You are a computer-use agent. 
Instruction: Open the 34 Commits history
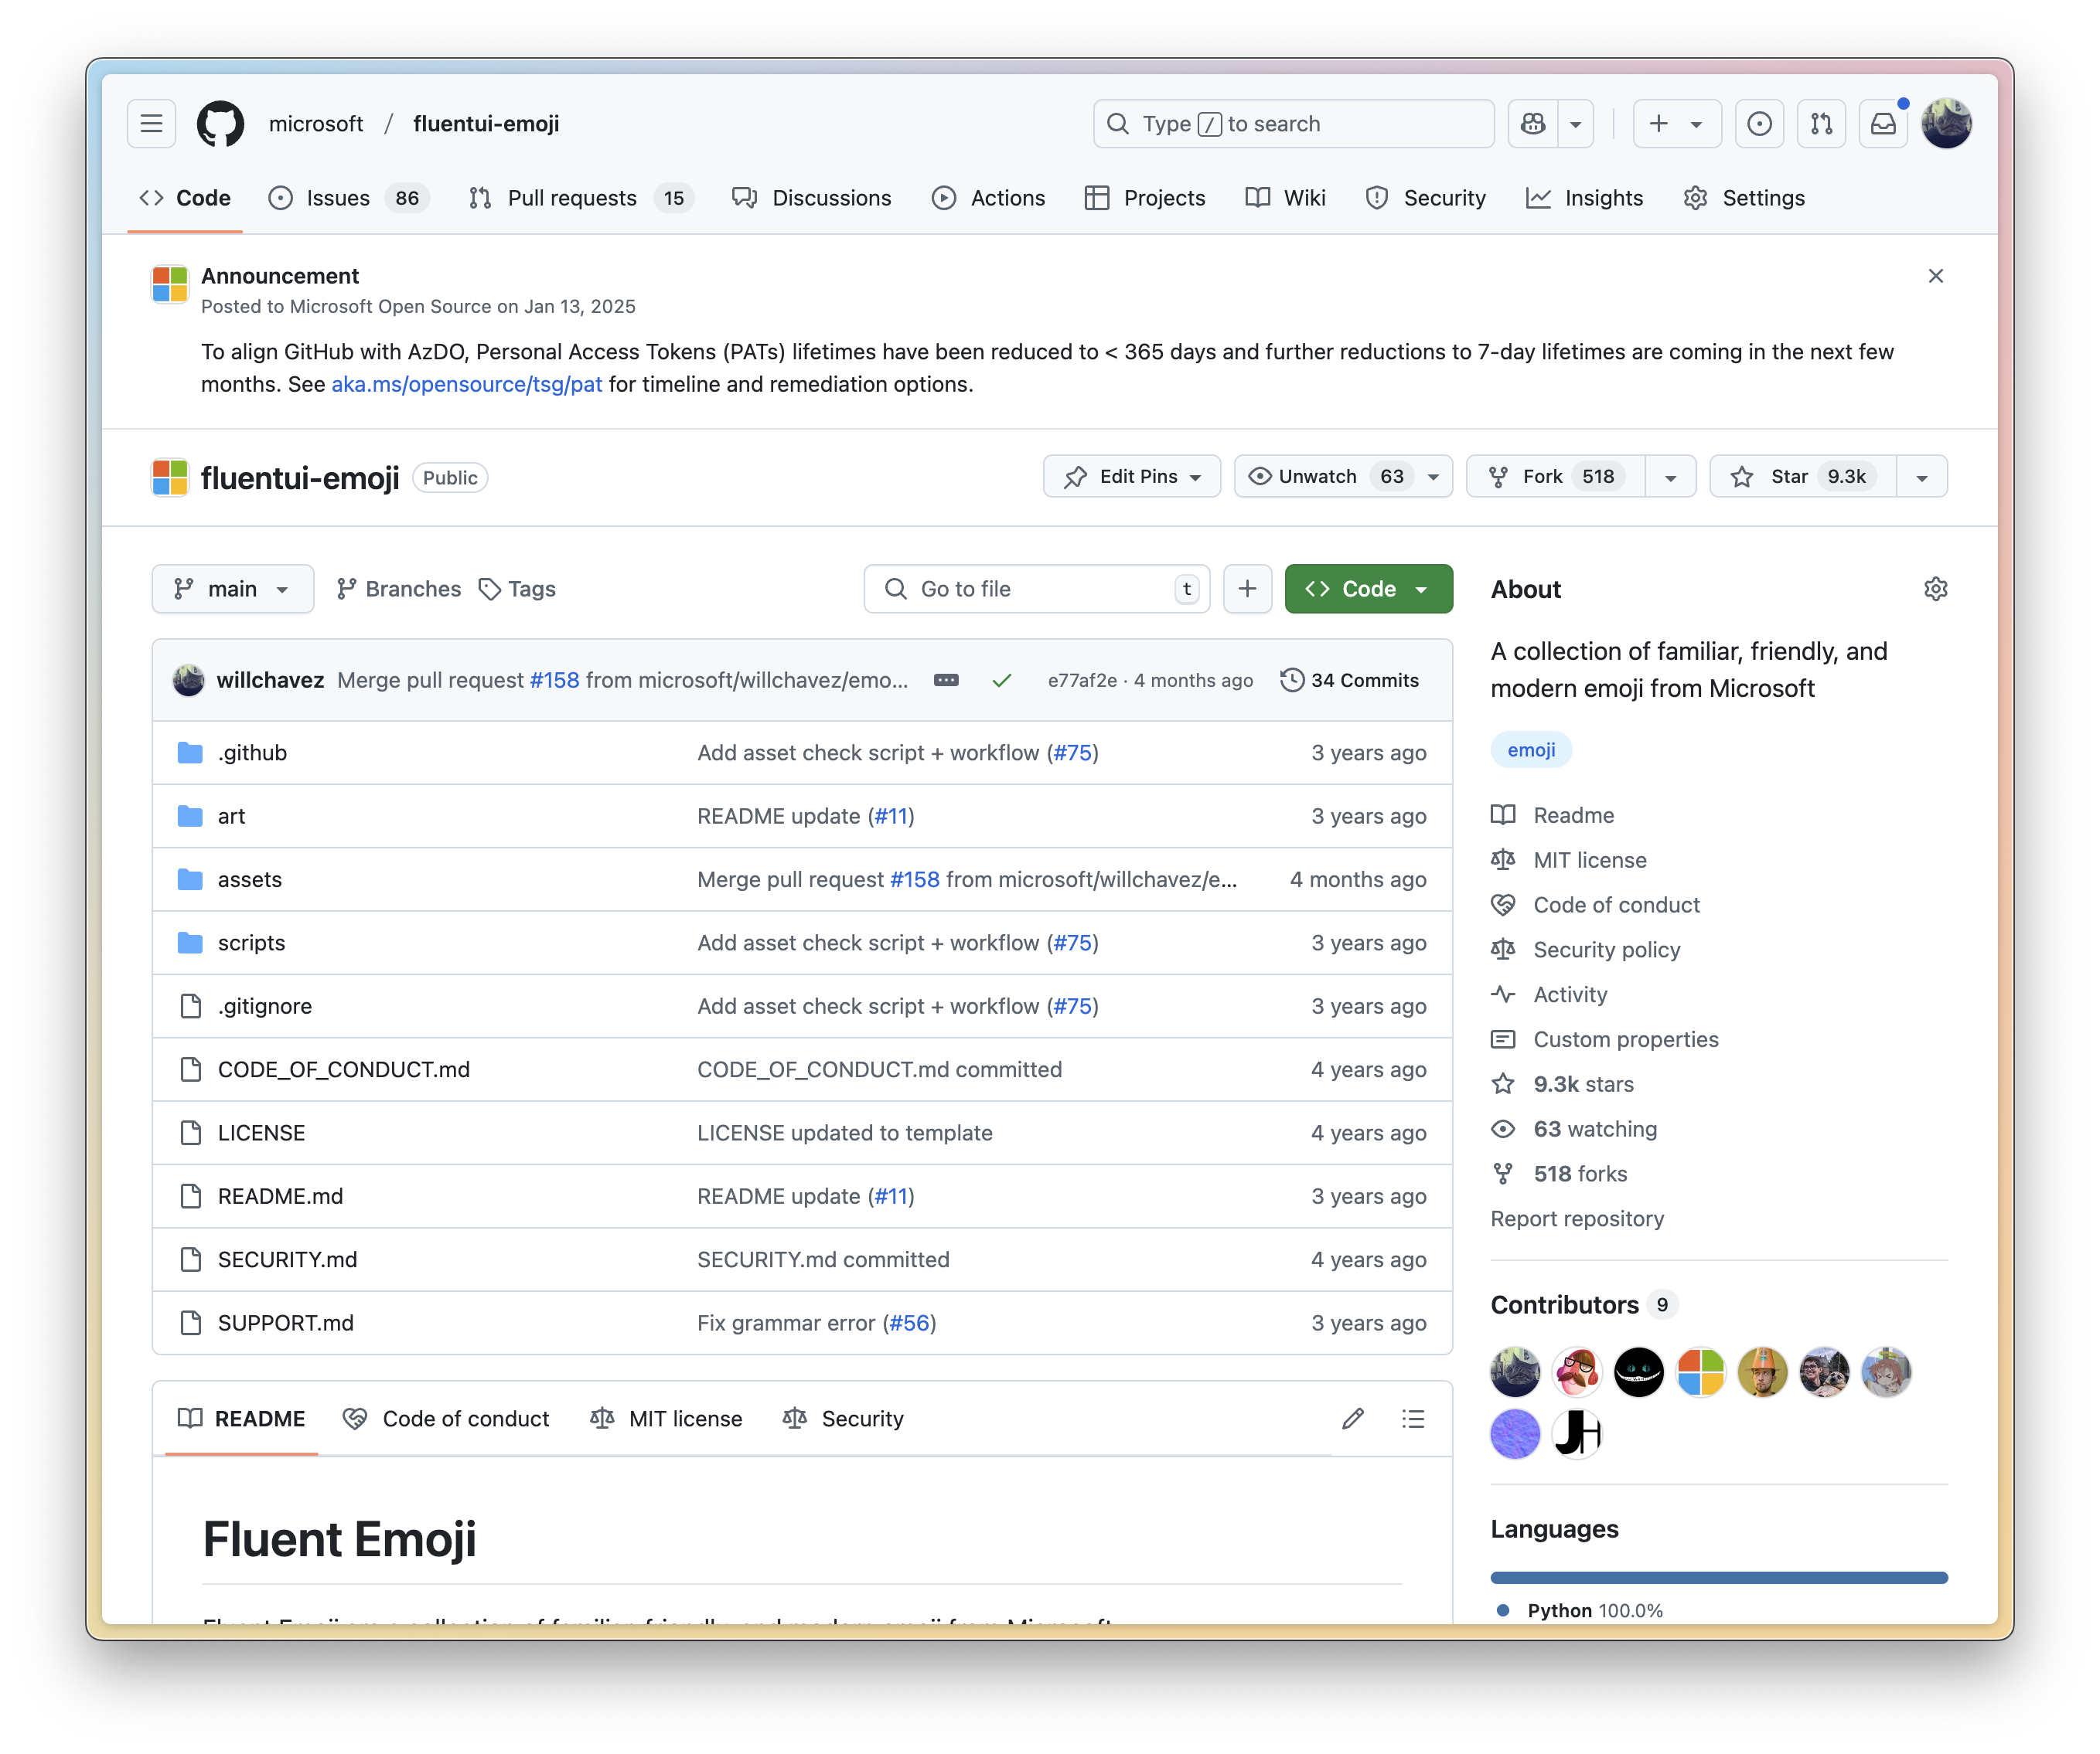point(1350,680)
